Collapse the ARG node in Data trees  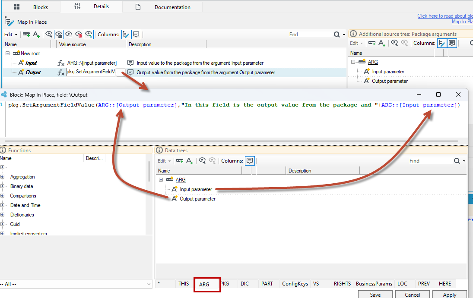click(x=161, y=179)
